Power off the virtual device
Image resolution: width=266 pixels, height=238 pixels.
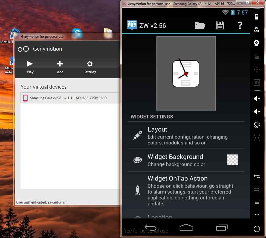pyautogui.click(x=257, y=229)
